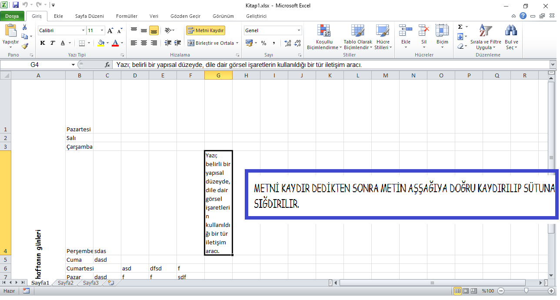Image resolution: width=560 pixels, height=300 pixels.
Task: Insert new worksheet tab icon
Action: 111,283
